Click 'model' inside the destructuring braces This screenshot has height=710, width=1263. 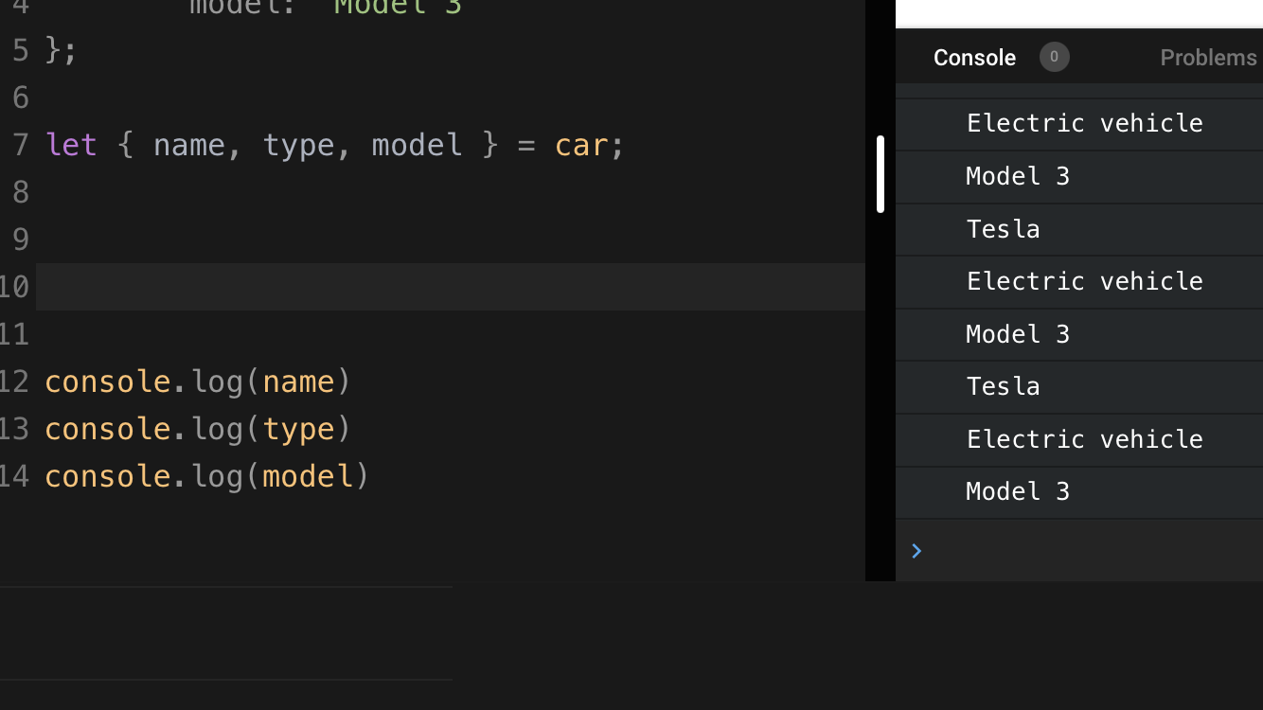417,145
